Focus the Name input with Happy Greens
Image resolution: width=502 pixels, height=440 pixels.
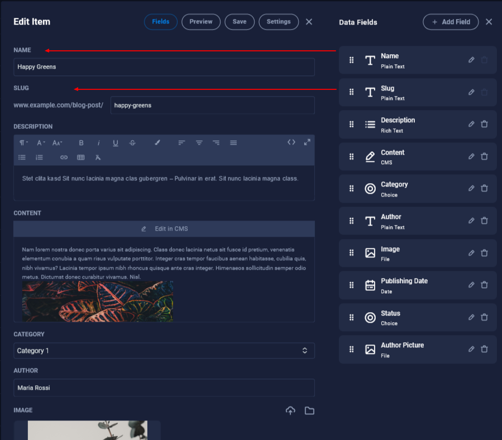(164, 67)
